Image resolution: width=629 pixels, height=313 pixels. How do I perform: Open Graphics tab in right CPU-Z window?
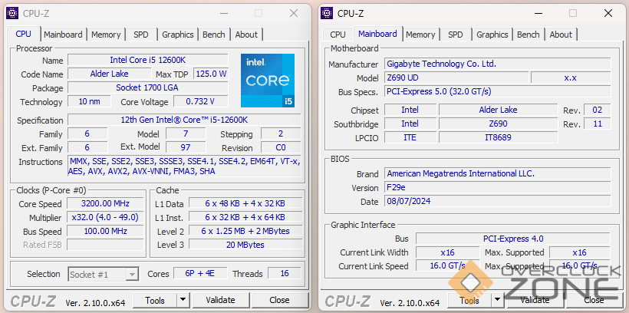point(492,35)
